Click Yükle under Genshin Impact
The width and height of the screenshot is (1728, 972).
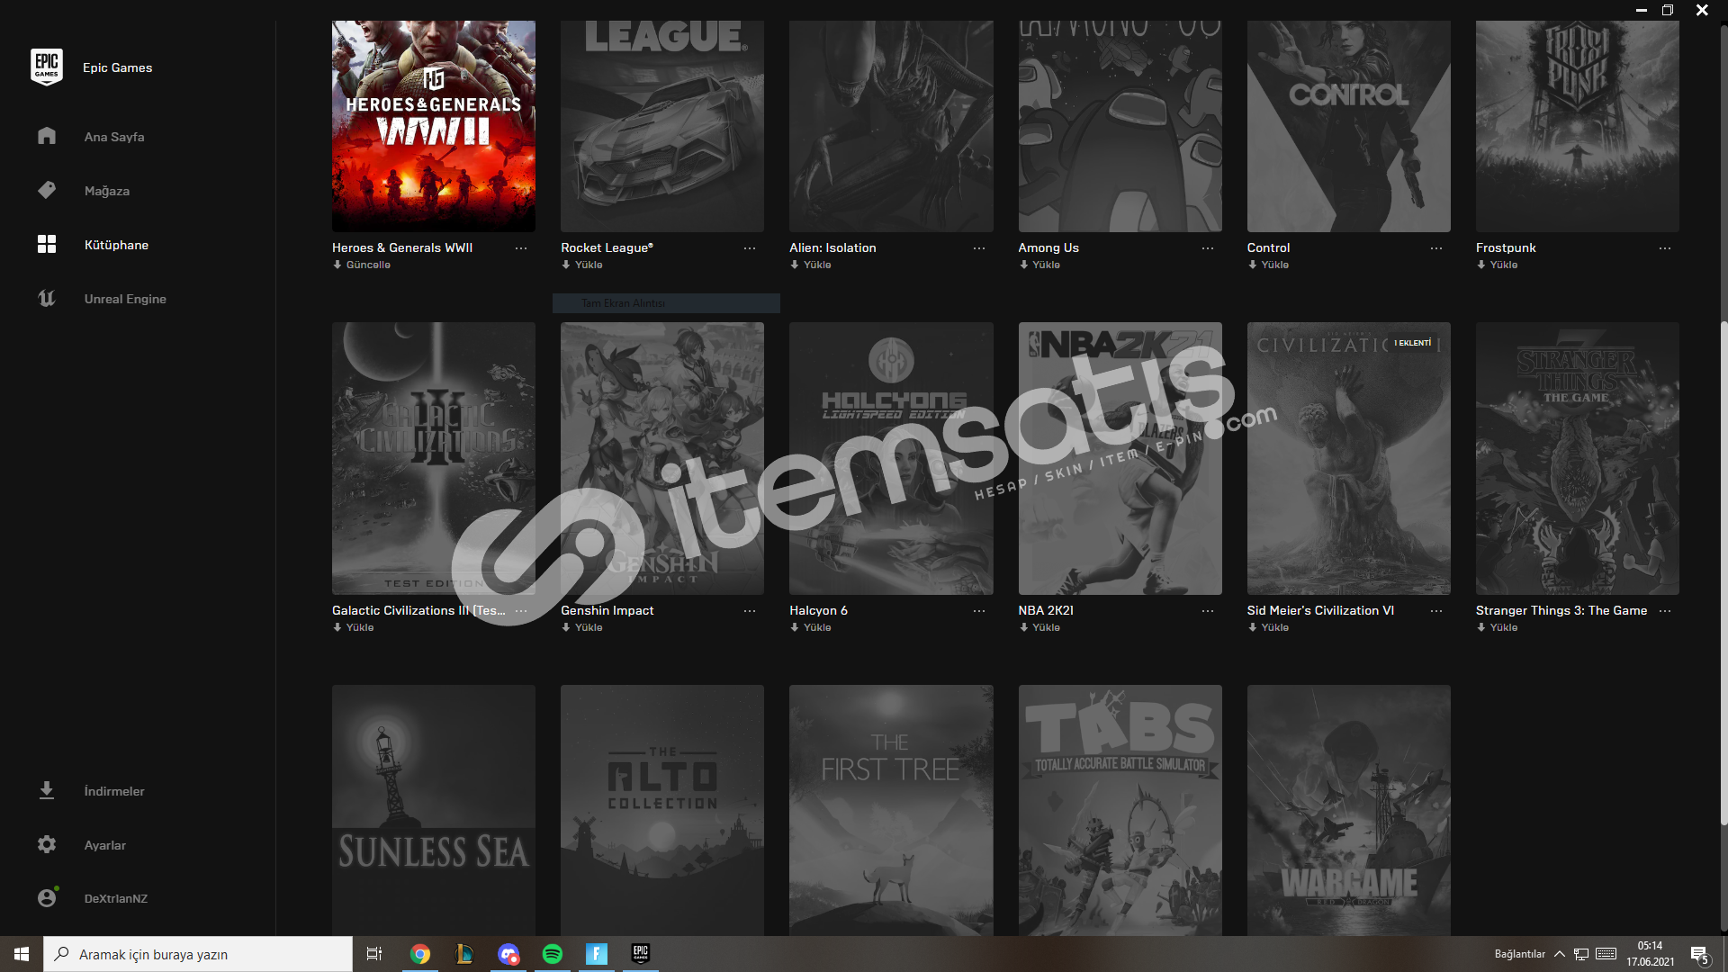point(582,627)
